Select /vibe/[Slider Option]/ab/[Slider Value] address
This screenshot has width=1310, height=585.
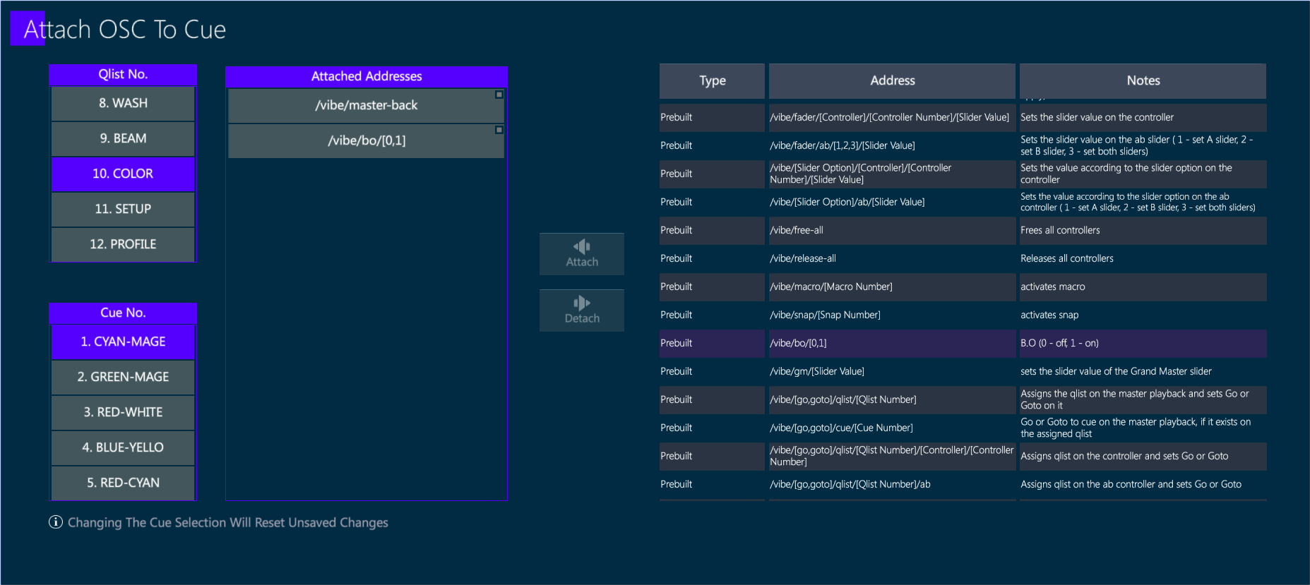tap(892, 202)
